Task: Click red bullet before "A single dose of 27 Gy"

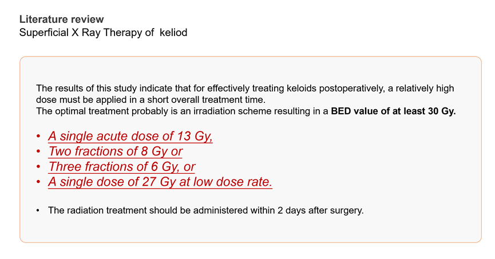Action: (x=38, y=183)
